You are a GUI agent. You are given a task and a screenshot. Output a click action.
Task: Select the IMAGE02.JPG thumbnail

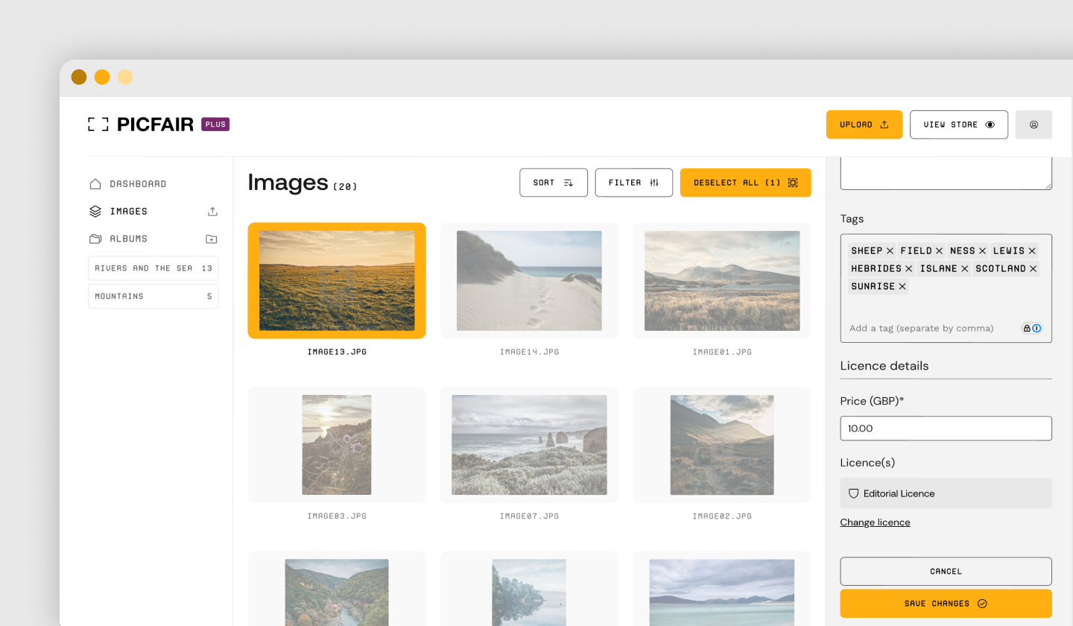point(722,445)
